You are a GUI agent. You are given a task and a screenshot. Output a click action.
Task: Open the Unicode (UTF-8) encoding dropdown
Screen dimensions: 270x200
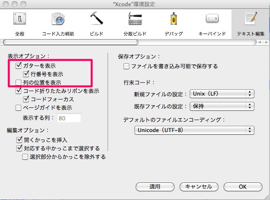[194, 130]
